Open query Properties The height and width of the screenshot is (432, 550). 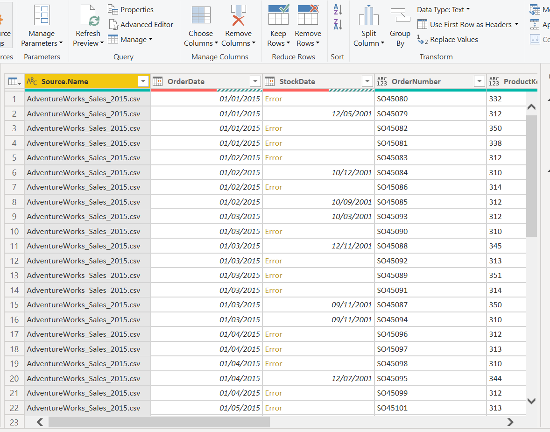pyautogui.click(x=131, y=9)
